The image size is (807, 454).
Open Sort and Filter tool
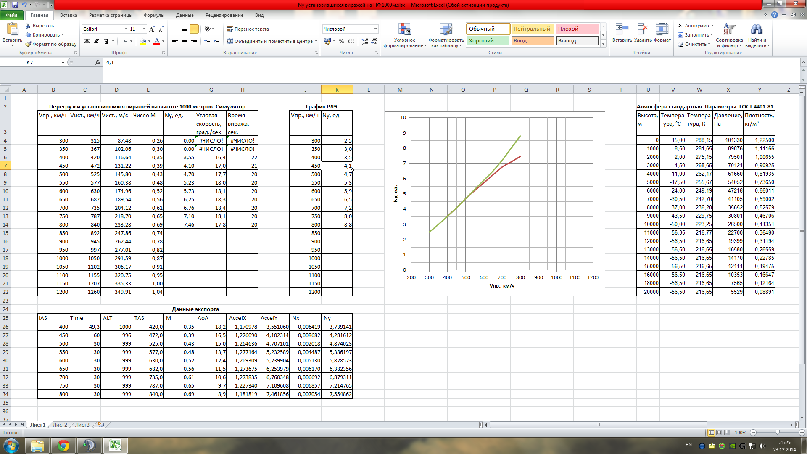pyautogui.click(x=729, y=35)
